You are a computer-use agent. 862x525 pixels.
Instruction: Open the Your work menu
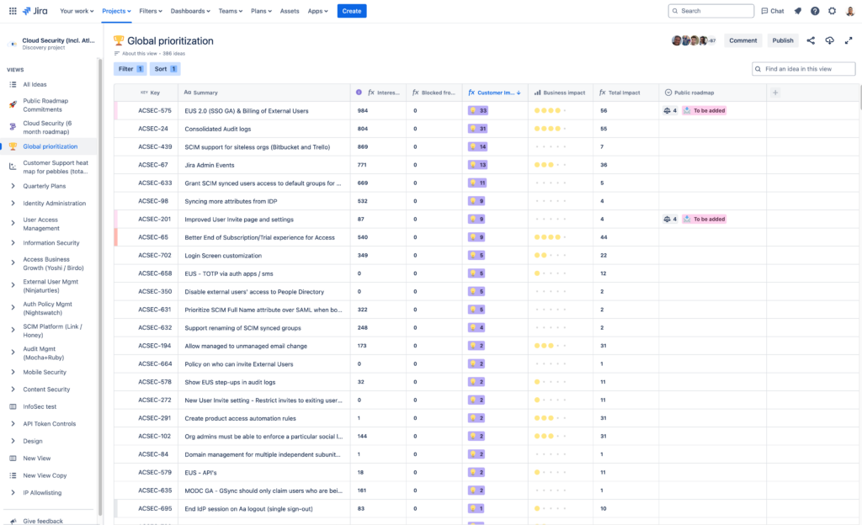pos(77,11)
